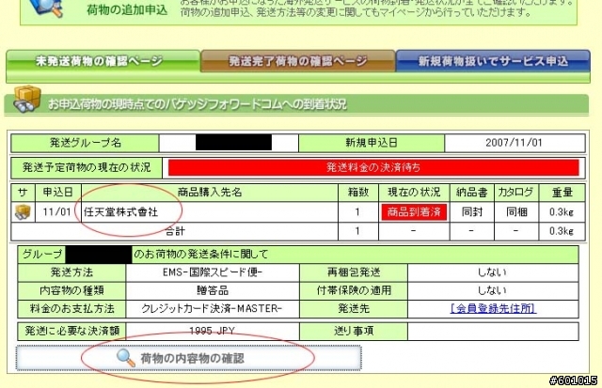Click the 合計 total row label
The height and width of the screenshot is (388, 602).
[x=175, y=231]
